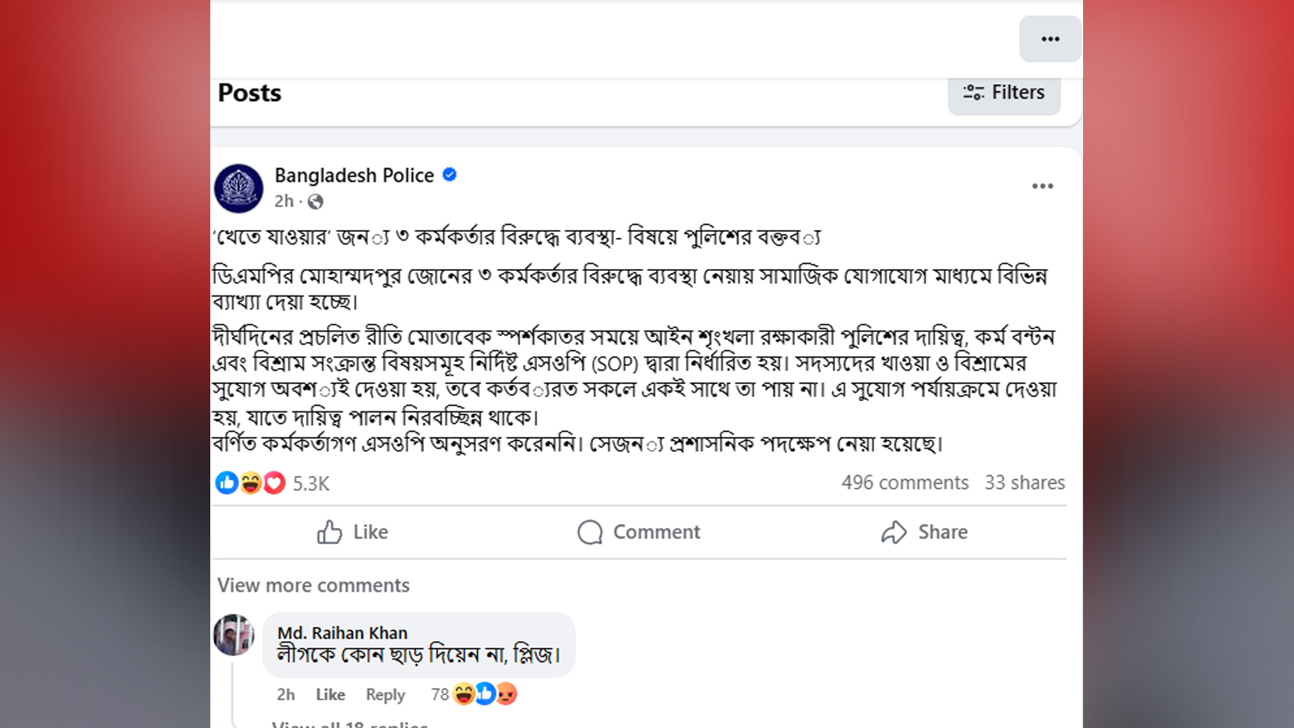Image resolution: width=1294 pixels, height=728 pixels.
Task: Click the post's reaction emoji icons
Action: 250,483
